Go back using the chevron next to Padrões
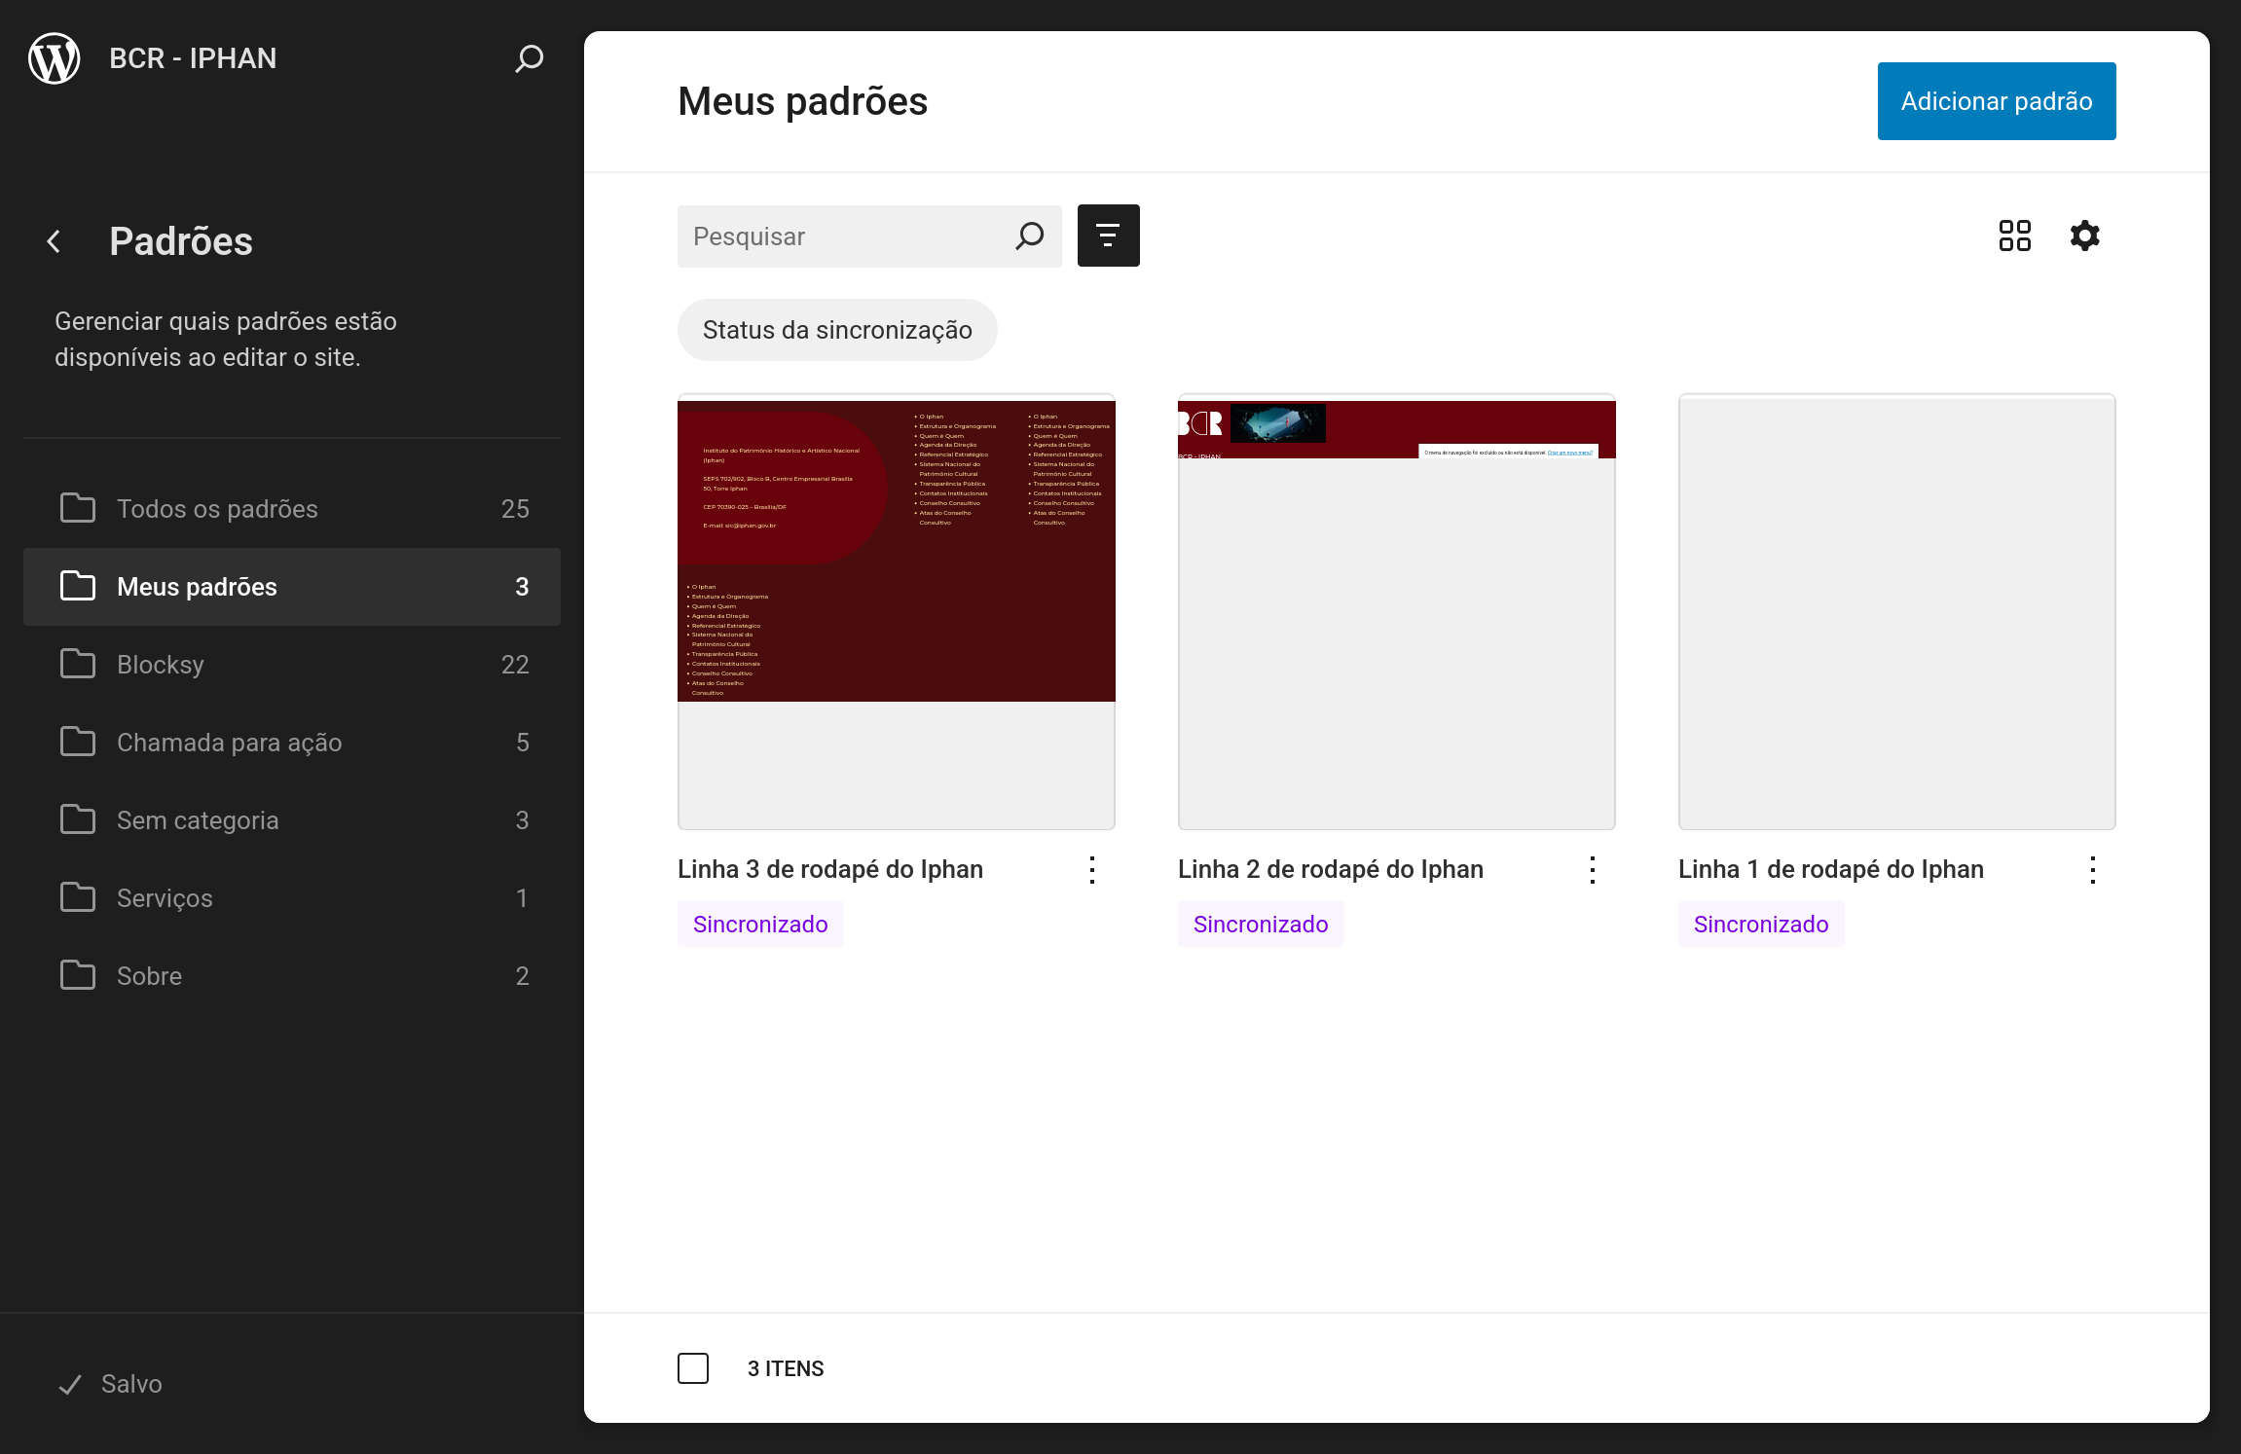This screenshot has height=1454, width=2241. (55, 241)
